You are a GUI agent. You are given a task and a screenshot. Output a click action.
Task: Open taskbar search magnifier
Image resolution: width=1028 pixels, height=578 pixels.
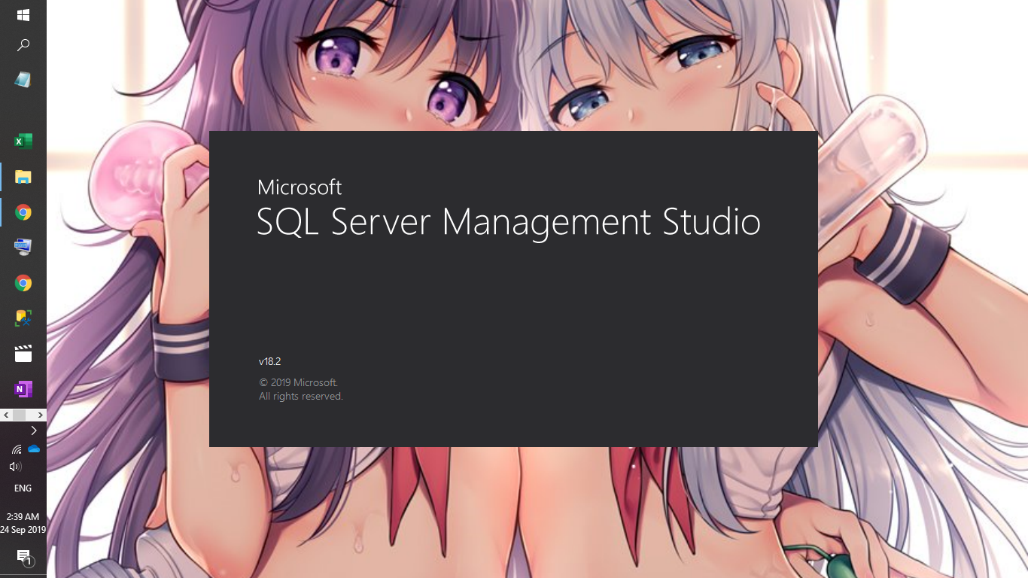[23, 46]
